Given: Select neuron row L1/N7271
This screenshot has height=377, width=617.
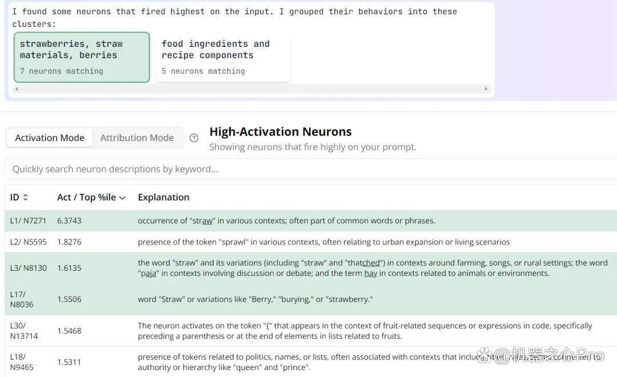Looking at the screenshot, I should coord(311,220).
